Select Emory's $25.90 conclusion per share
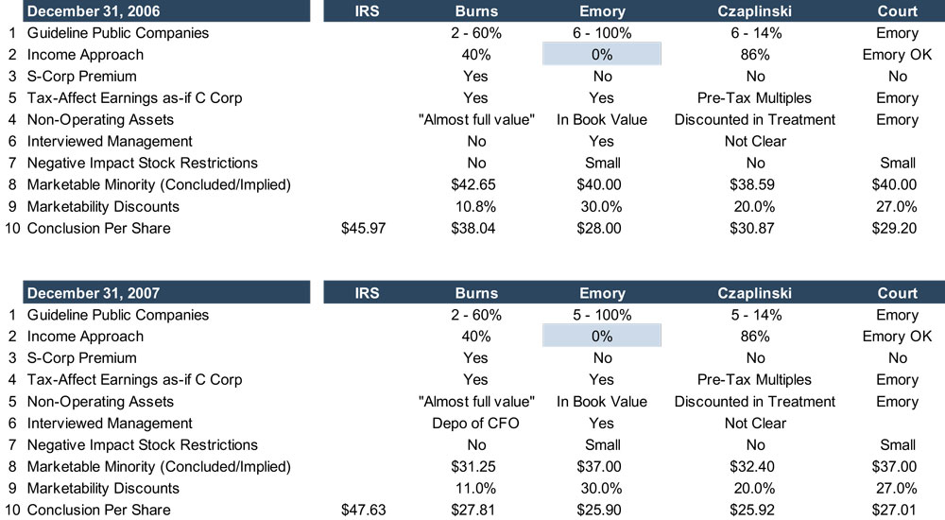 pyautogui.click(x=601, y=510)
